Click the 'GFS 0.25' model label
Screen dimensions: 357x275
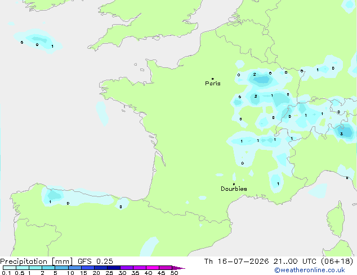tap(95, 262)
